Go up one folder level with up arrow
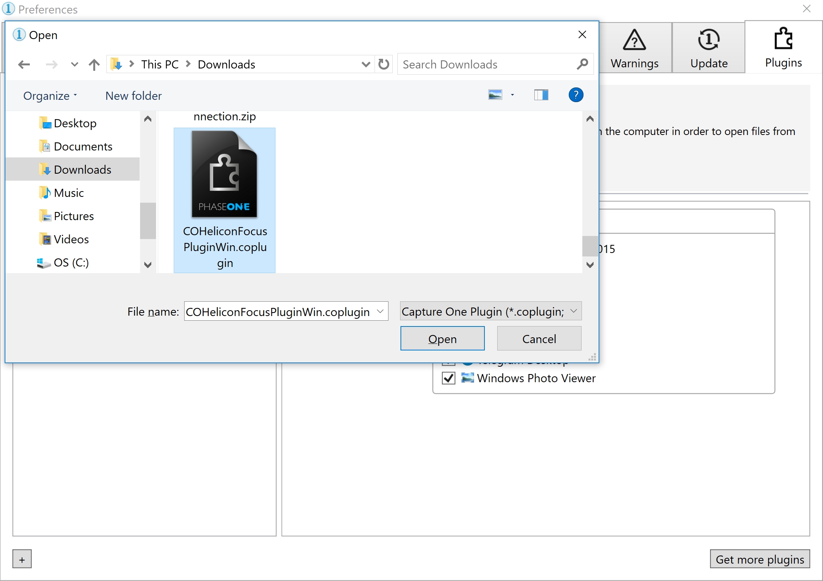Viewport: 823px width, 581px height. (x=94, y=64)
